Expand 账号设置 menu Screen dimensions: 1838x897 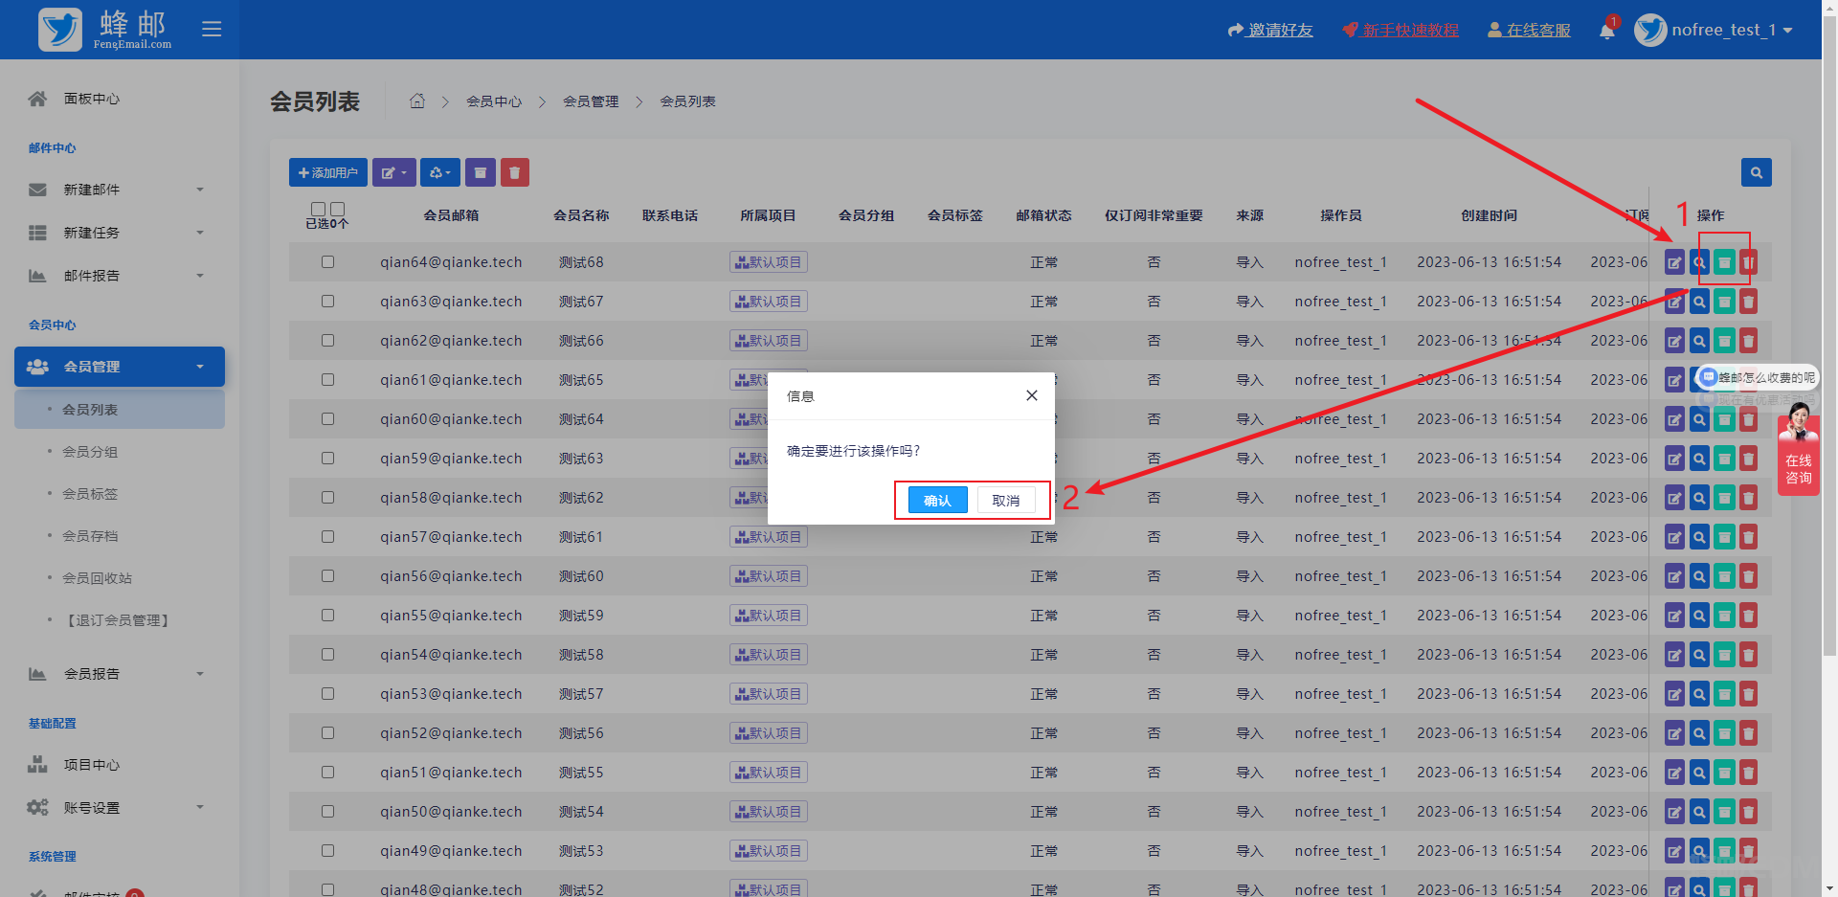[119, 808]
